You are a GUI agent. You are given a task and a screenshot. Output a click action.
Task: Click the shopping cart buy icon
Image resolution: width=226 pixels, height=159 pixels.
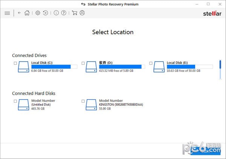tap(74, 13)
